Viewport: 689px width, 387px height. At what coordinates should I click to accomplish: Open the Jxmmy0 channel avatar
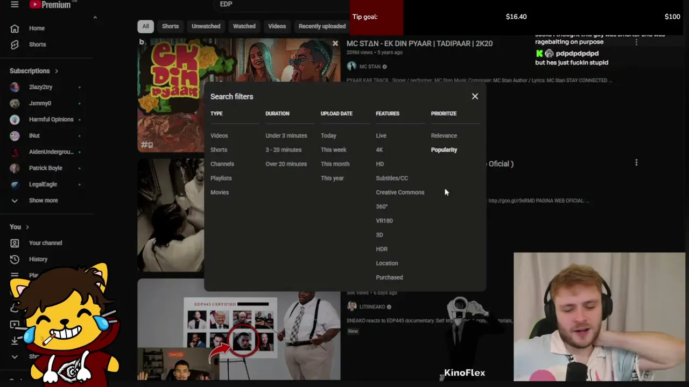pyautogui.click(x=15, y=103)
